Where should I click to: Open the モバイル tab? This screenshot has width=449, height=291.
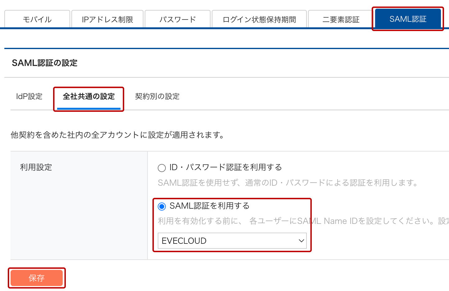[37, 19]
